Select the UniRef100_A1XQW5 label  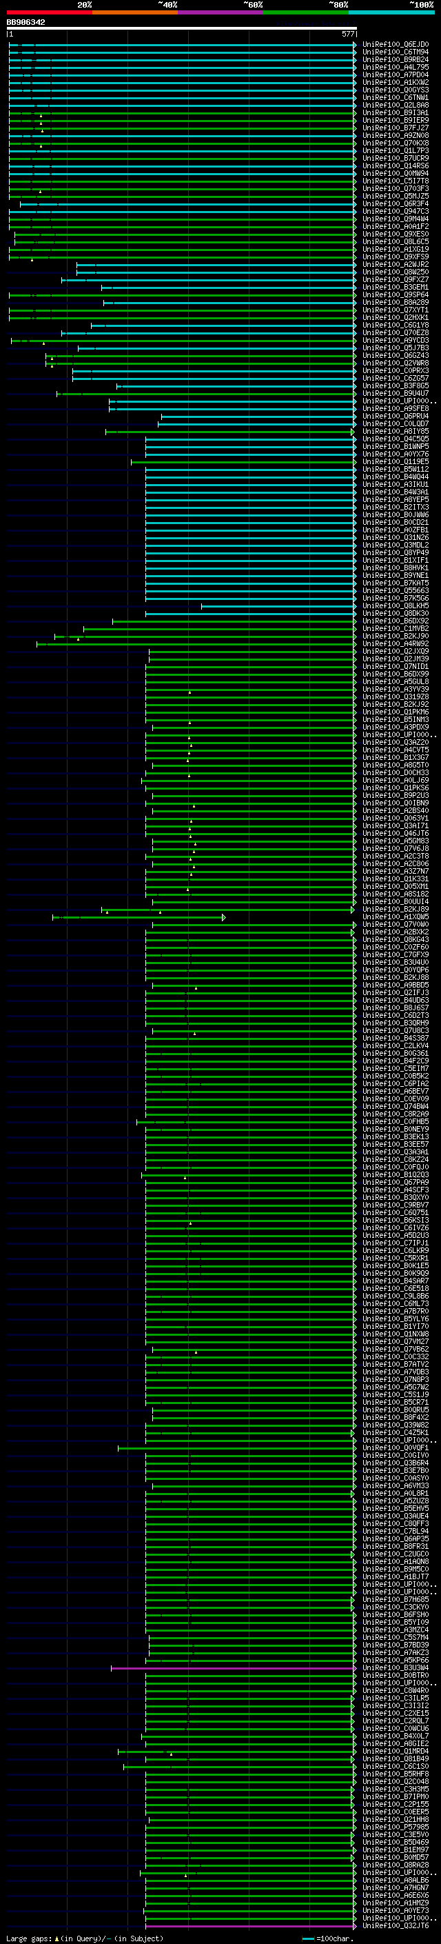coord(396,917)
